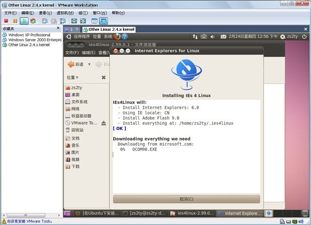Open the 系统 menu on Ubuntu panel

tap(108, 37)
